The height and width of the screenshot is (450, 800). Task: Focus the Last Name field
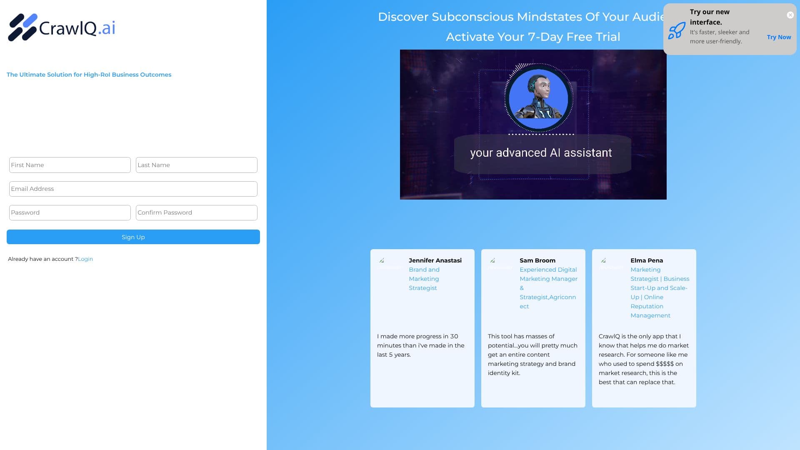click(x=197, y=165)
